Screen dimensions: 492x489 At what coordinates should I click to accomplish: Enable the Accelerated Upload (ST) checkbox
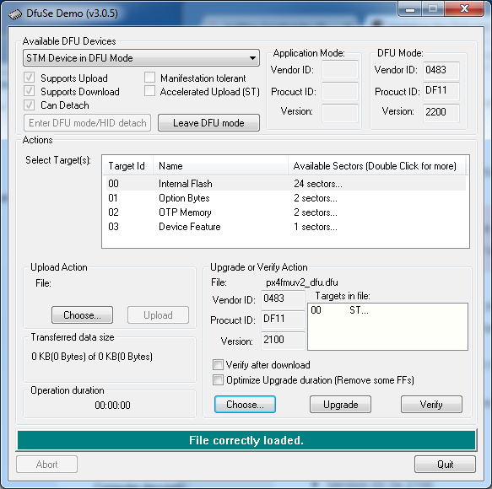coord(149,91)
